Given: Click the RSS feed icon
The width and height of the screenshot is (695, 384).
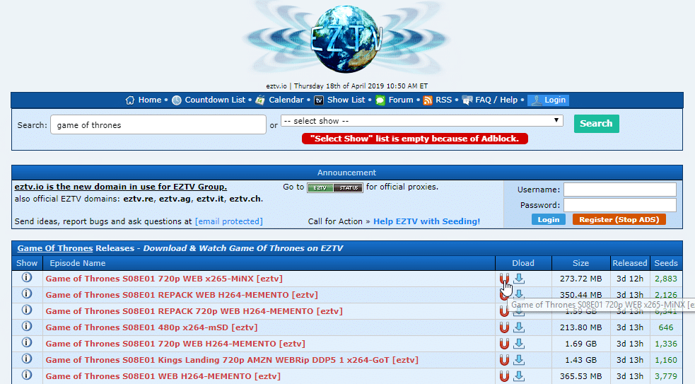Looking at the screenshot, I should (x=428, y=100).
